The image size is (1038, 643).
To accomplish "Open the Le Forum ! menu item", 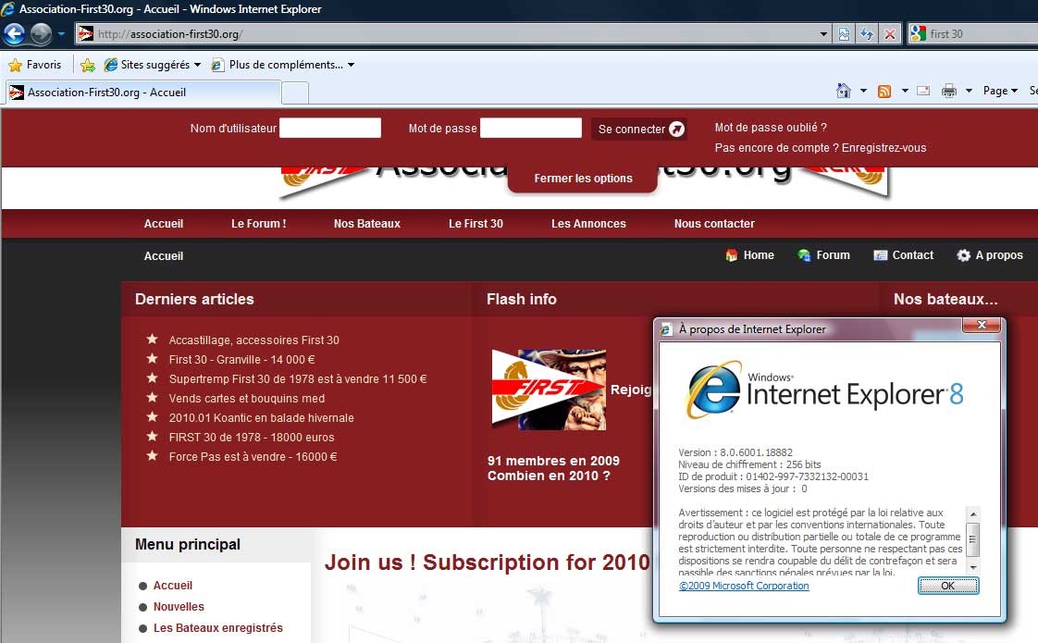I will click(258, 224).
